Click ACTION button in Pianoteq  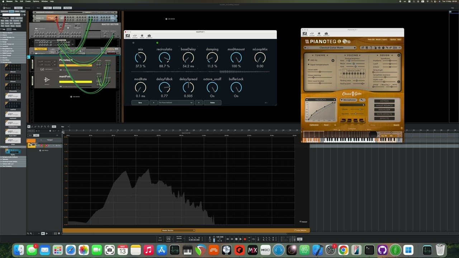click(x=384, y=101)
